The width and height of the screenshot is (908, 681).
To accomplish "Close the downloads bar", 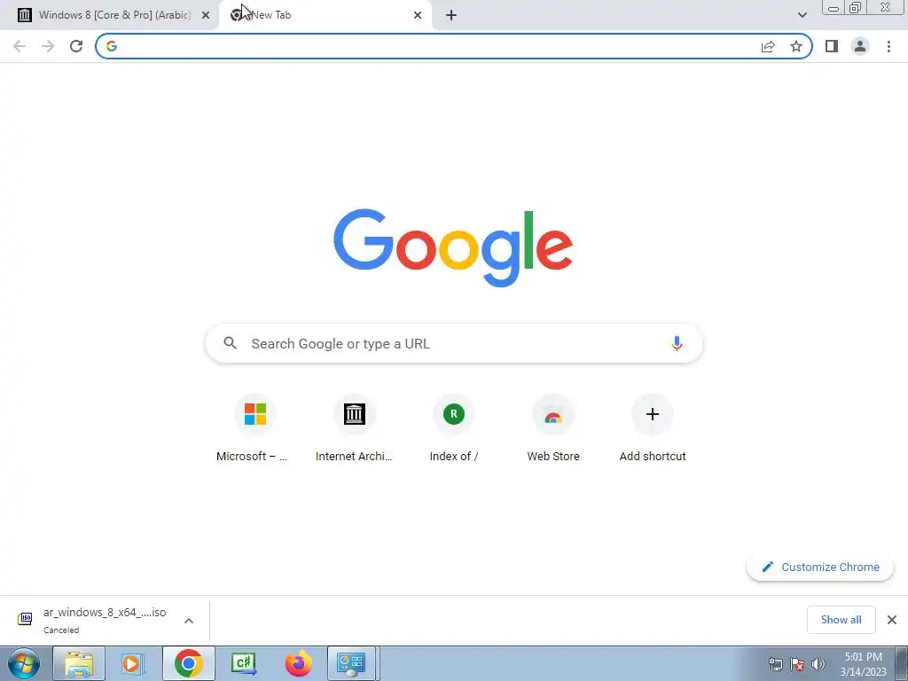I will (x=892, y=620).
